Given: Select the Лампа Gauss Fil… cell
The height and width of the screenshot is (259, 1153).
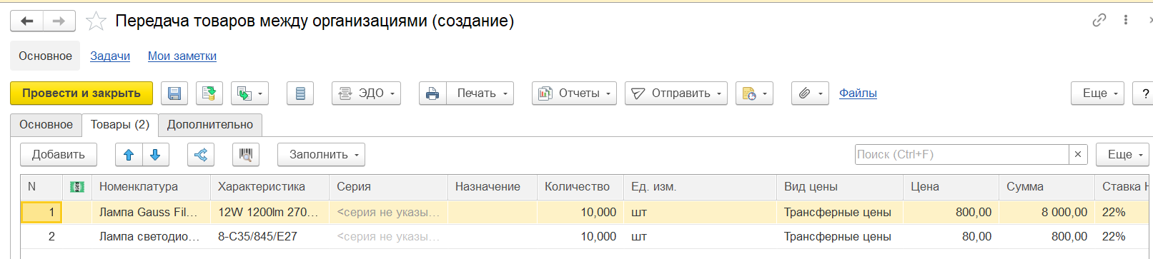Looking at the screenshot, I should coord(151,213).
